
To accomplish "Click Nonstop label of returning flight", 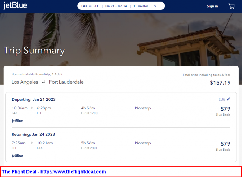I will tap(143, 143).
